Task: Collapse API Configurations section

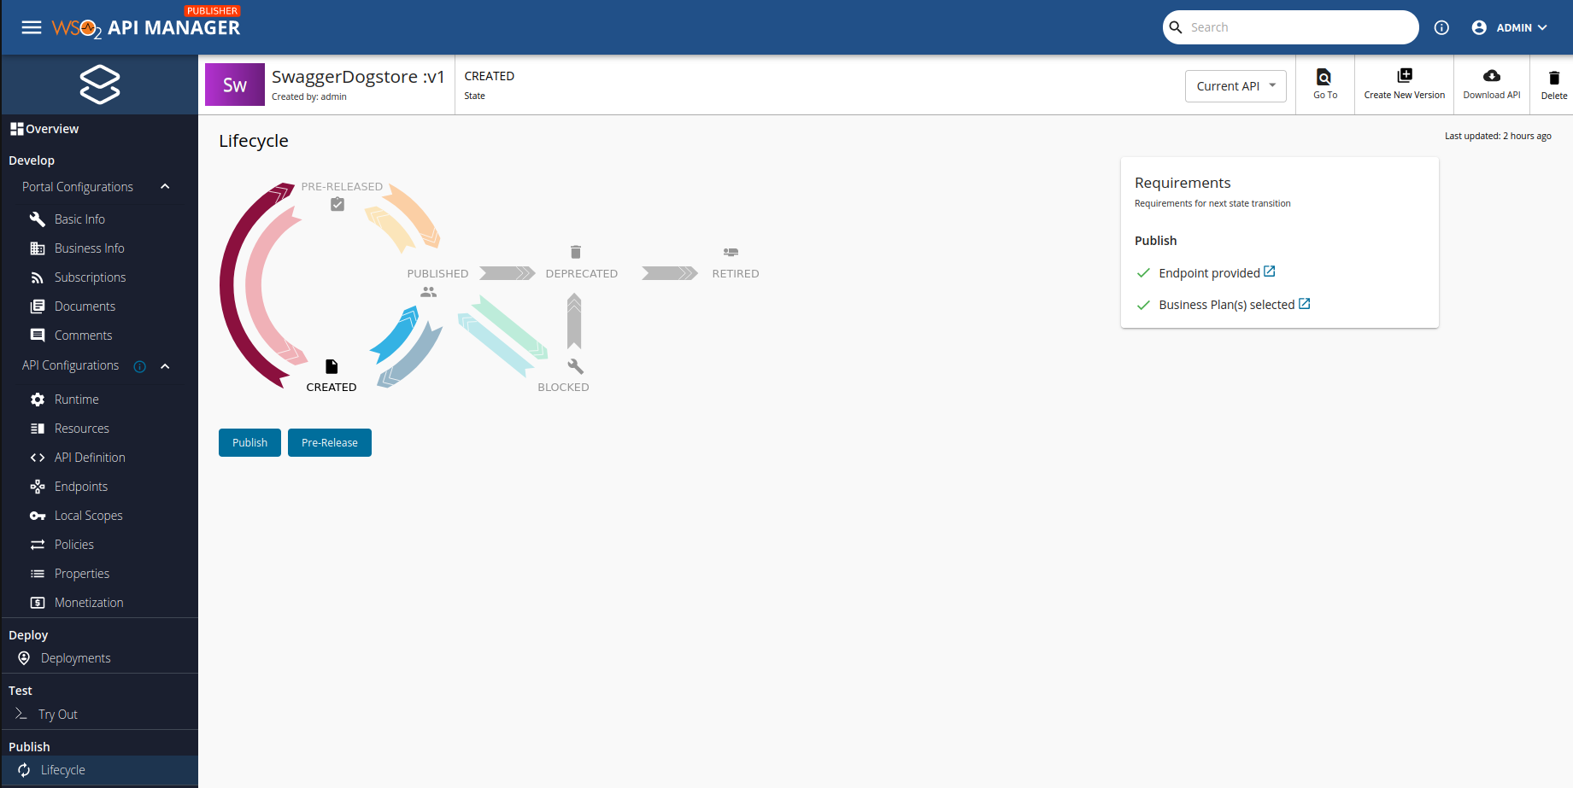Action: pyautogui.click(x=165, y=366)
